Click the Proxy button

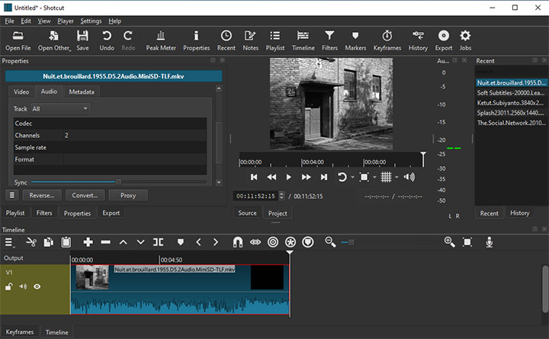(x=128, y=195)
